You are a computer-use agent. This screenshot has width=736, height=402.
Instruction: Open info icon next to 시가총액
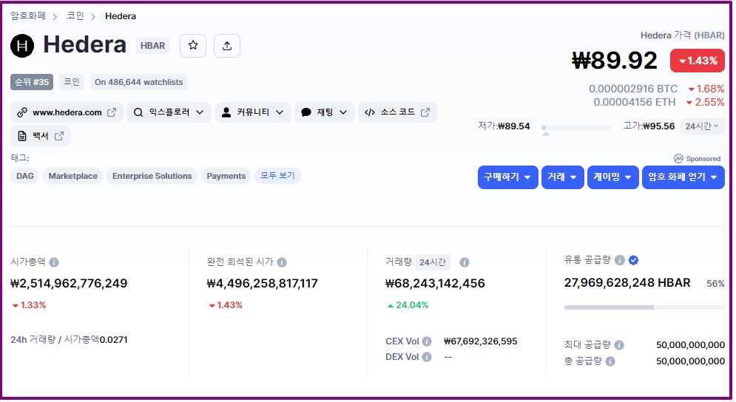coord(54,262)
